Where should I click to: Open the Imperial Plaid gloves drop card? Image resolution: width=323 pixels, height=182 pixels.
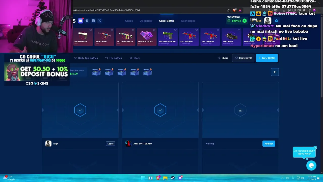tap(147, 37)
